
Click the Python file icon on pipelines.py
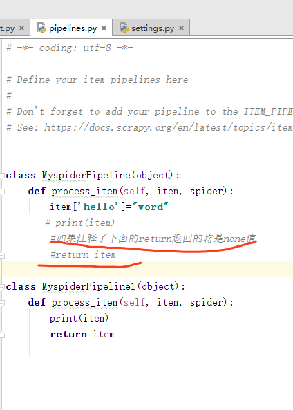tap(42, 28)
